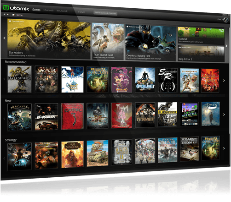Open The Raven cover
The image size is (231, 202).
coord(210,114)
